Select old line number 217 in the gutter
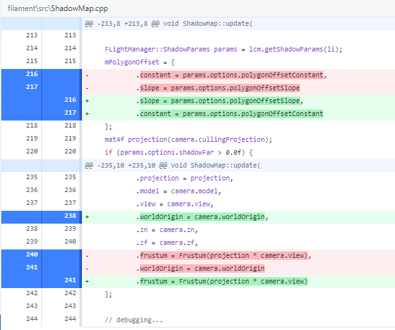Viewport: 395px width, 330px height. point(32,87)
